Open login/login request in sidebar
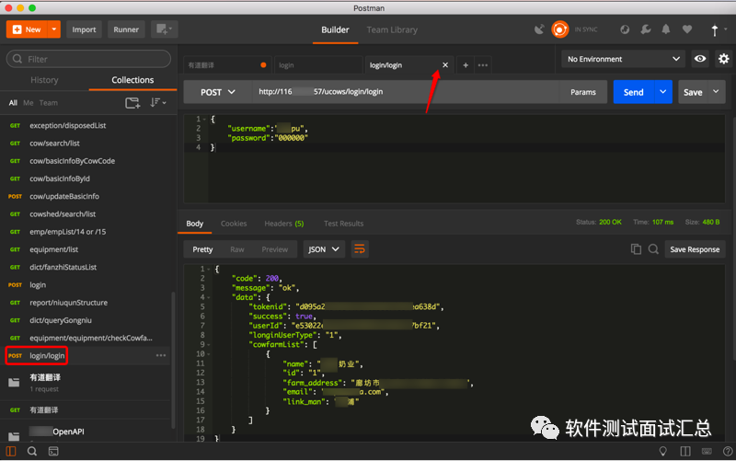This screenshot has width=736, height=461. pyautogui.click(x=47, y=355)
